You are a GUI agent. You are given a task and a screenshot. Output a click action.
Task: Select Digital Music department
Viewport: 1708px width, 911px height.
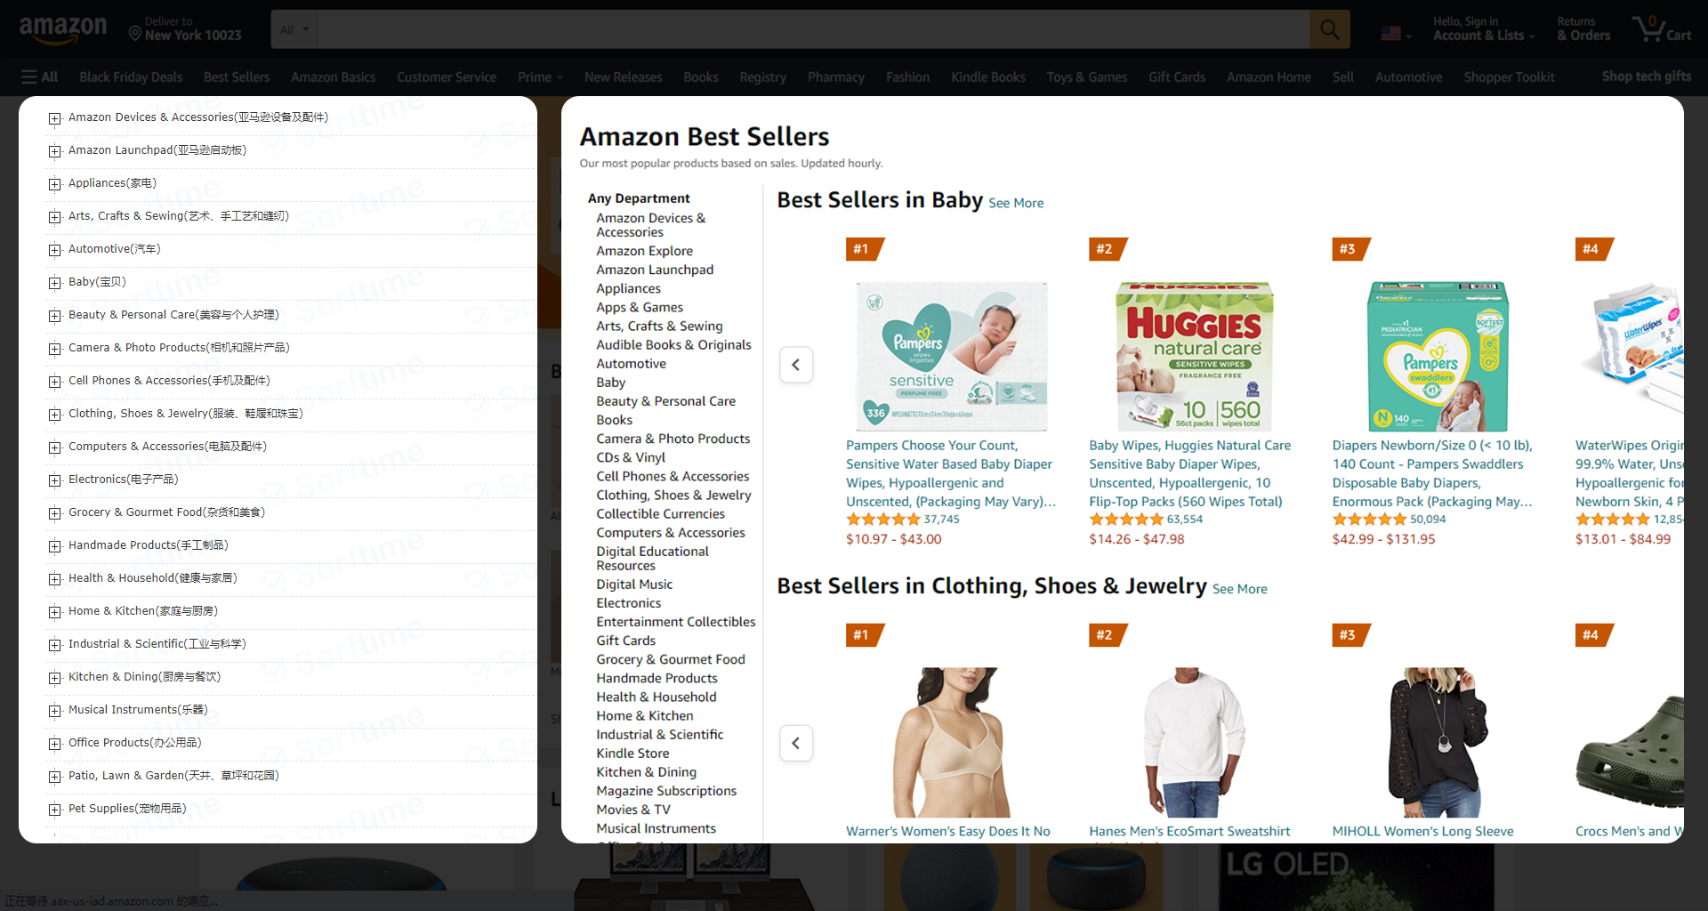pos(634,584)
